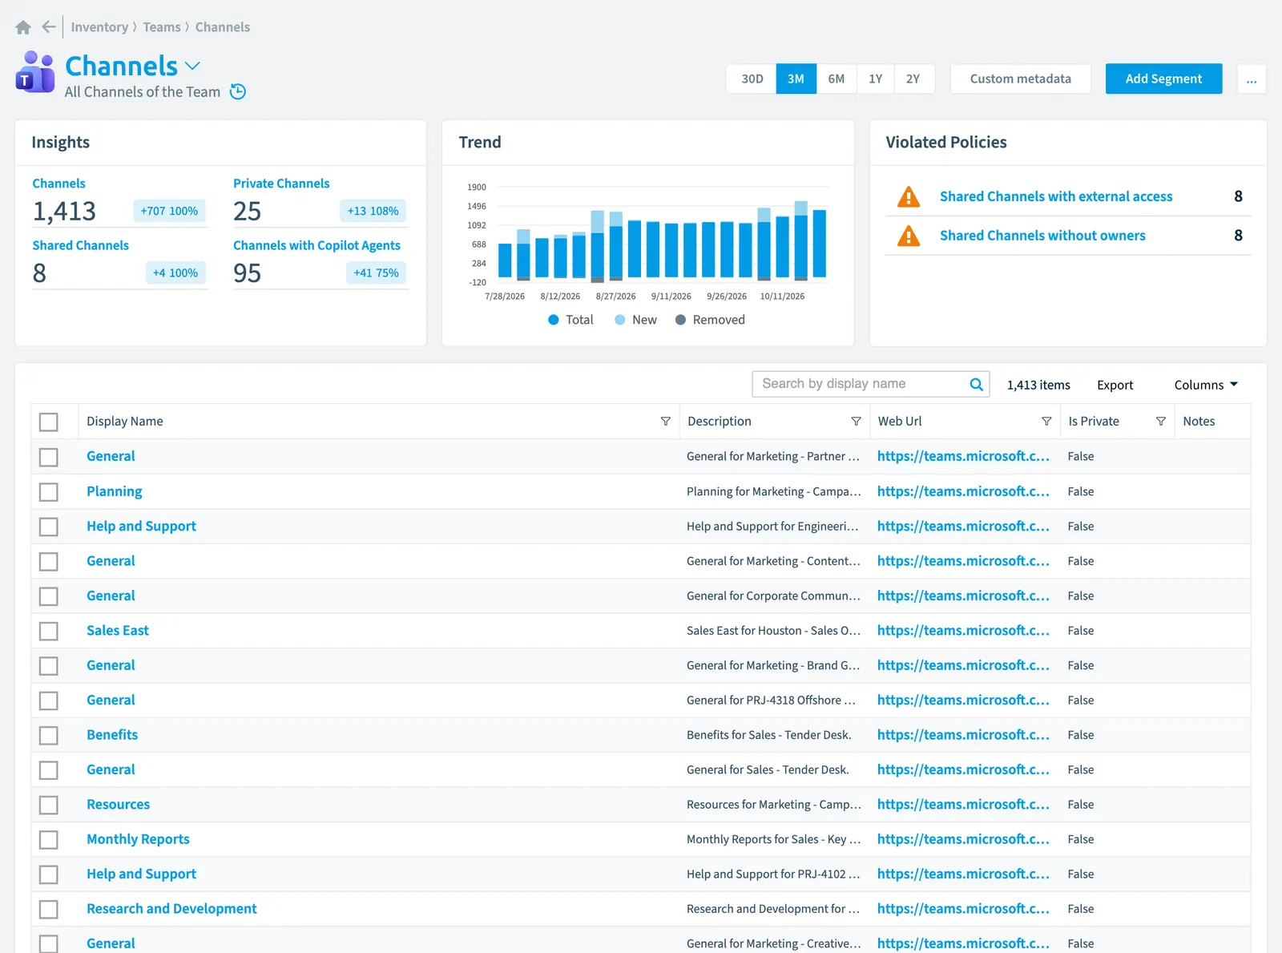Toggle the Total legend marker
Screen dimensions: 1282x953
pyautogui.click(x=553, y=320)
